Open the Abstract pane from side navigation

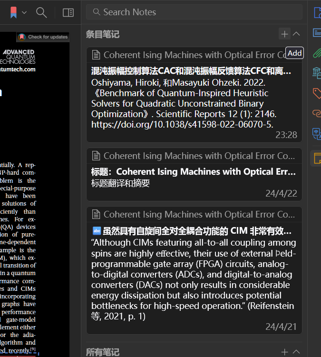317,32
